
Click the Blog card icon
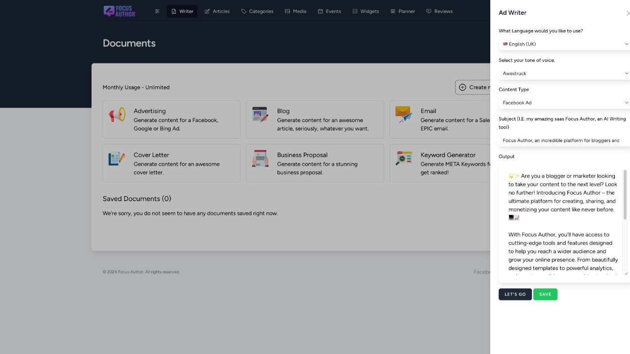pyautogui.click(x=260, y=115)
